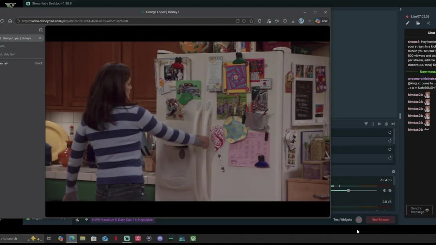Open Outlook from the taskbar
The image size is (436, 245).
105,239
